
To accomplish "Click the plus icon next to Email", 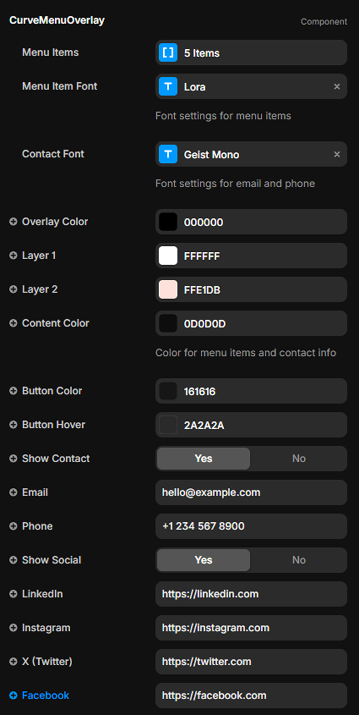I will tap(13, 492).
